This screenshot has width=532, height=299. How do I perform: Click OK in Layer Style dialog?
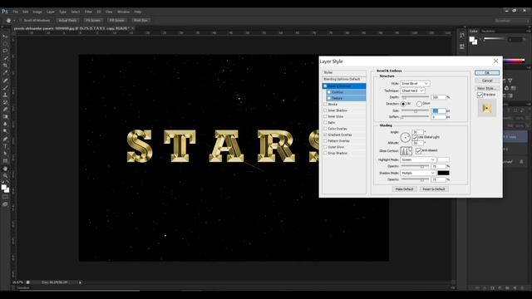pyautogui.click(x=487, y=73)
